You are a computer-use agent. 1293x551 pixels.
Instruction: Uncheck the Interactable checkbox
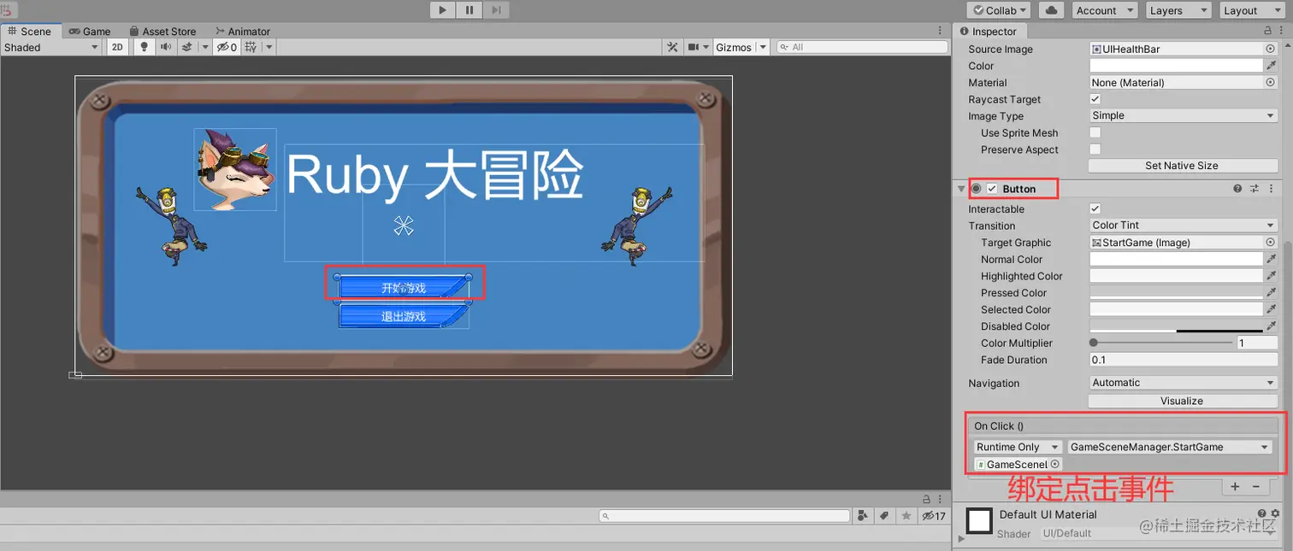click(x=1095, y=208)
